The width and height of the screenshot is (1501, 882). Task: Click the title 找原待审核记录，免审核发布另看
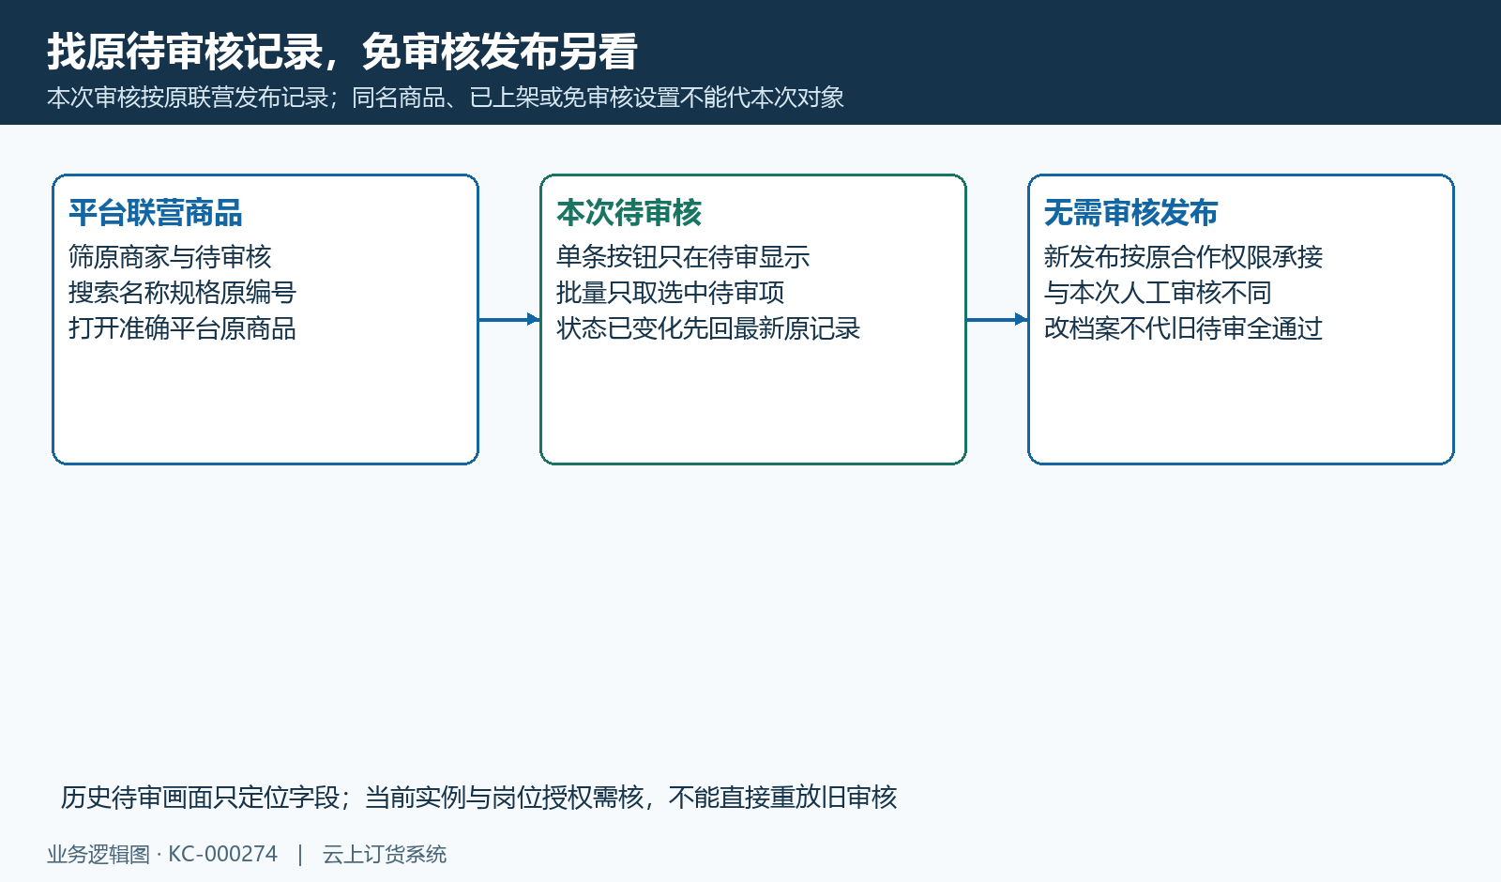342,52
